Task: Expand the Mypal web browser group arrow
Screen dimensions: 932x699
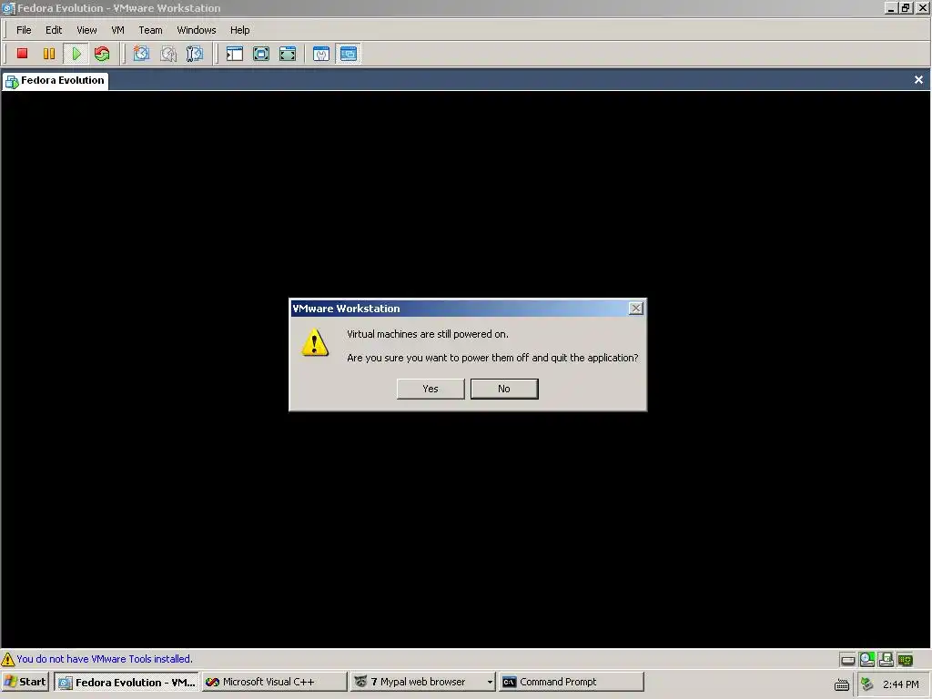Action: 490,683
